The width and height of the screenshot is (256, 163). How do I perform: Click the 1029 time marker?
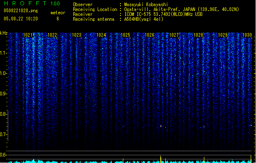[x=223, y=35]
